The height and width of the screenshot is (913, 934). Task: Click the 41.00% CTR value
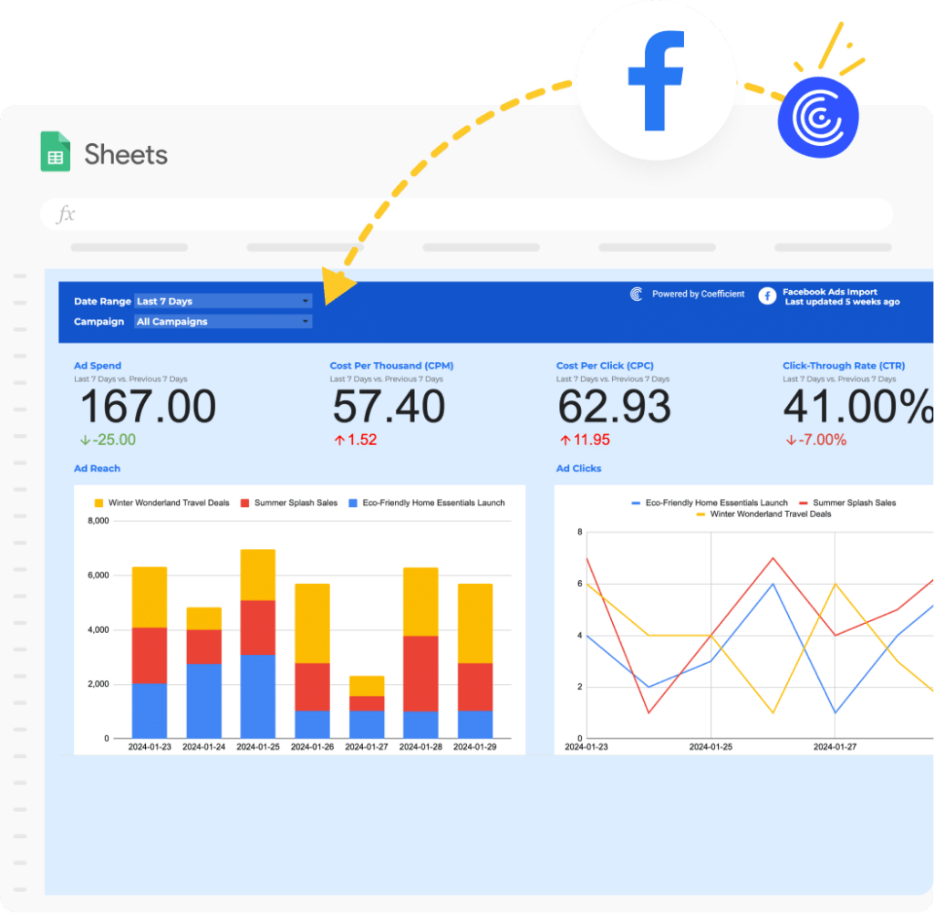[x=857, y=407]
